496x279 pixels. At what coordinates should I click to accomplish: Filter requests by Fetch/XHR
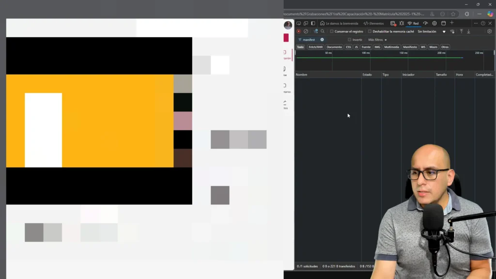[315, 47]
